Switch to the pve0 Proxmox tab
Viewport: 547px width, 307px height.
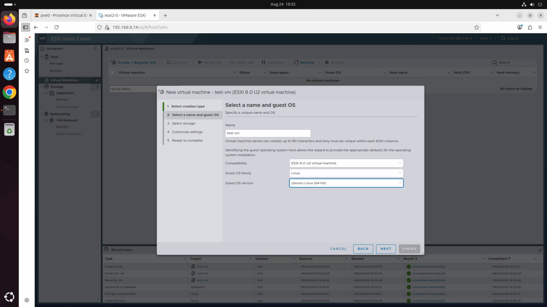coord(63,15)
